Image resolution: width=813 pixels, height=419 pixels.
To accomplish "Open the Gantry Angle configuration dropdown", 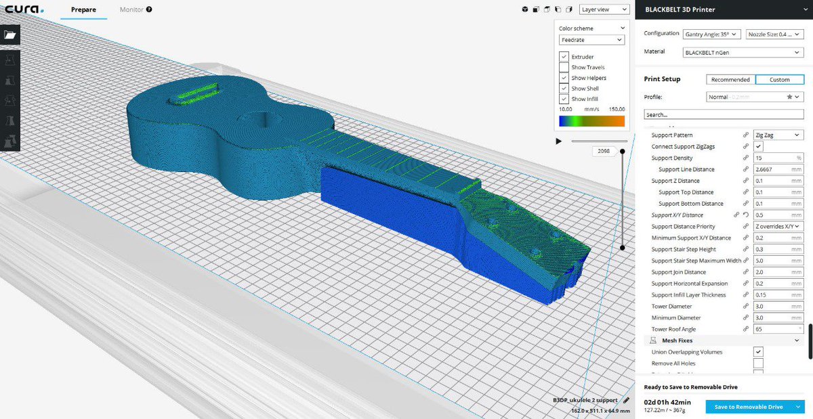I will point(711,34).
